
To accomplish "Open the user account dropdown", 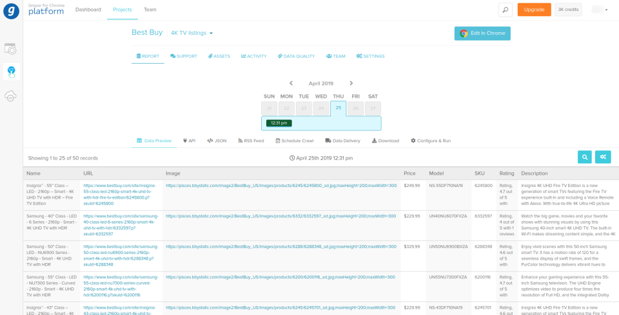I will 600,10.
